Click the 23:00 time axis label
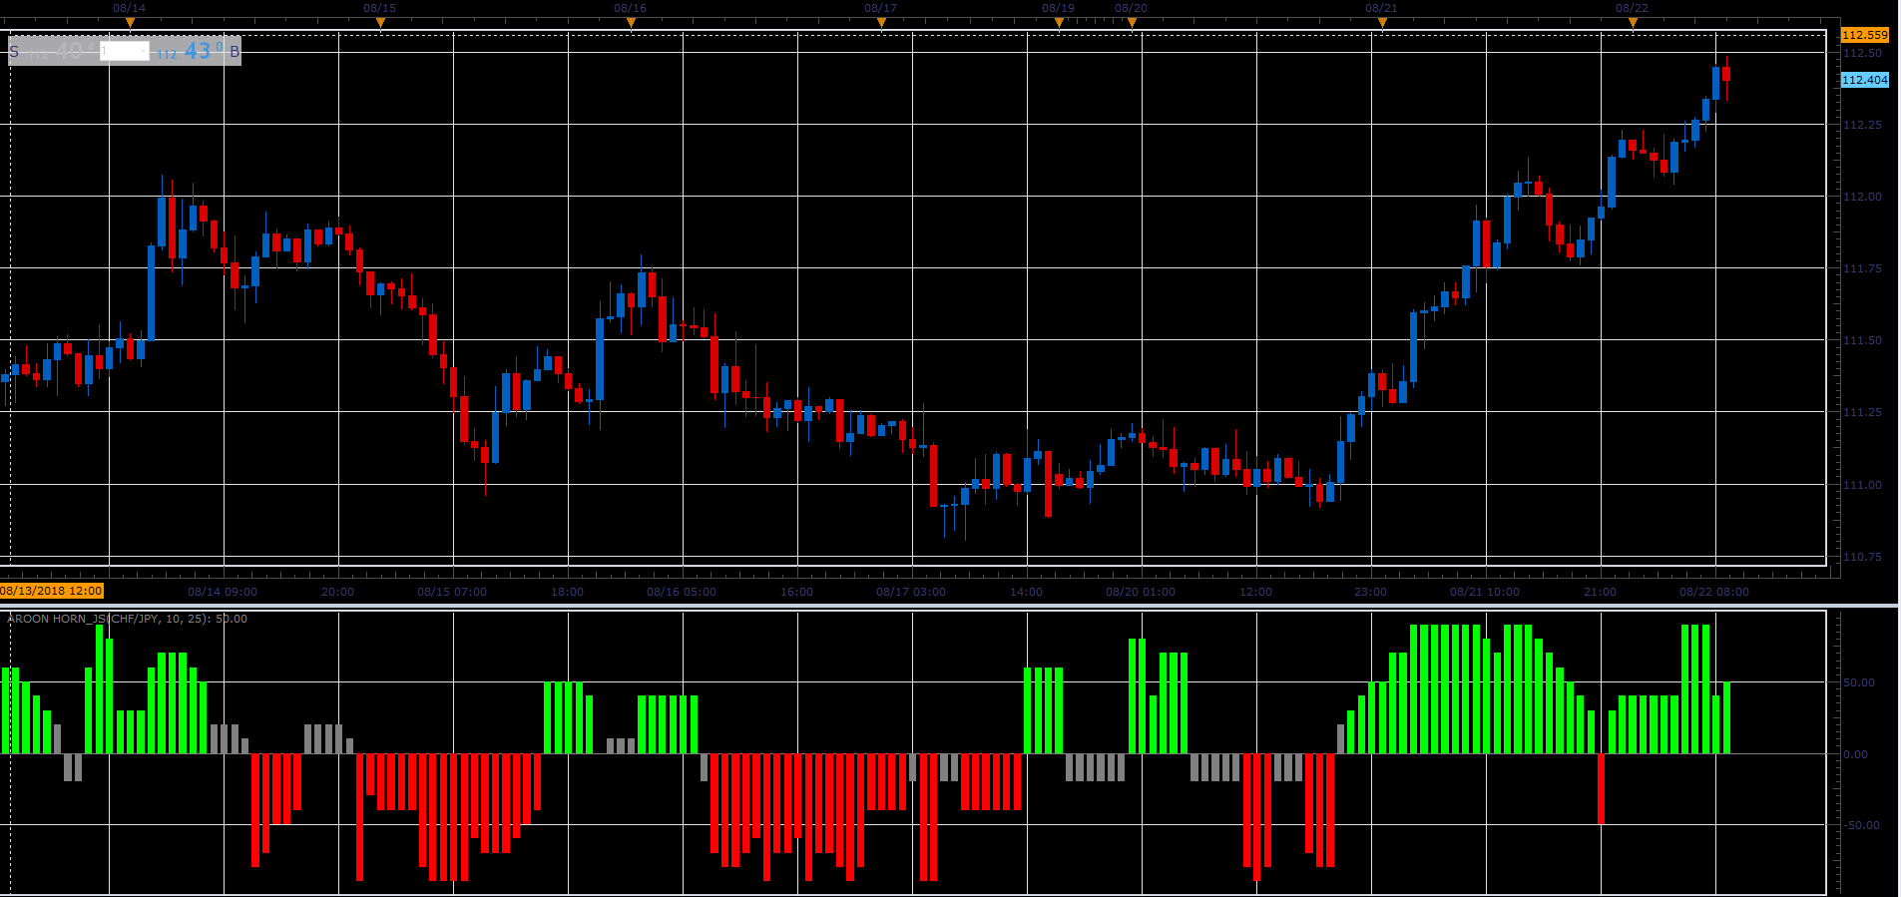The width and height of the screenshot is (1901, 897). coord(1370,592)
